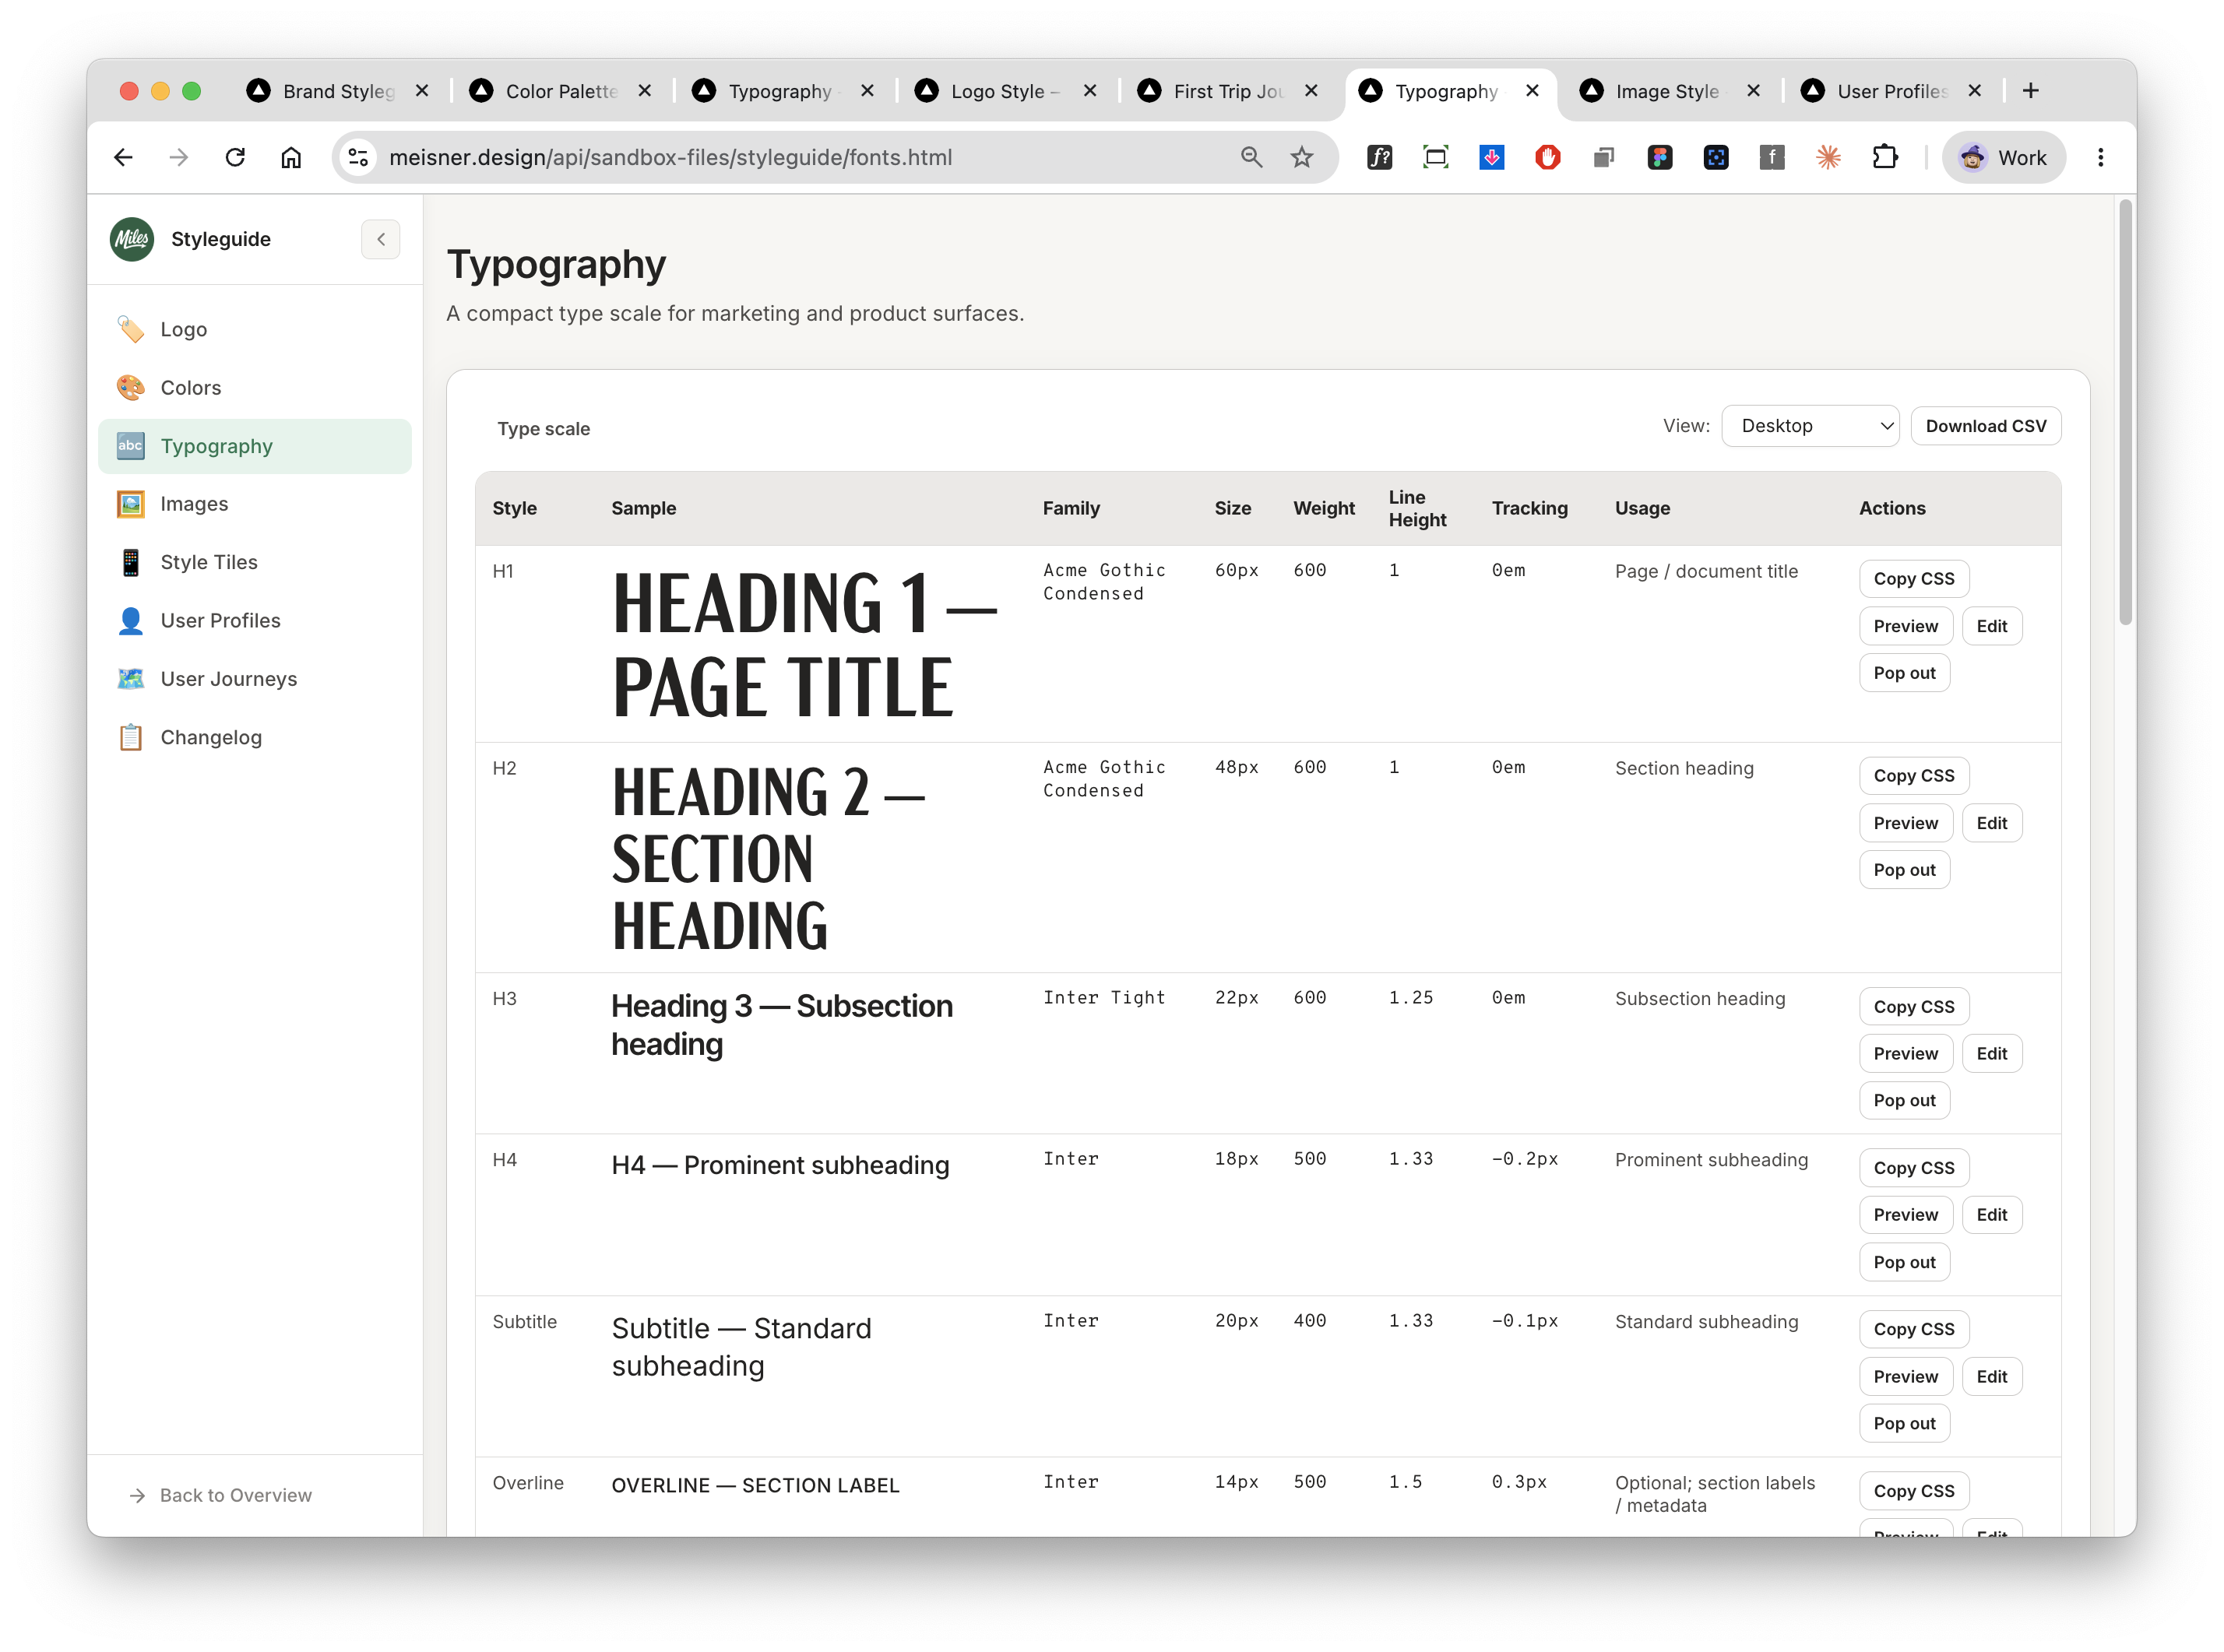Click the address bar URL
2224x1652 pixels.
click(670, 157)
